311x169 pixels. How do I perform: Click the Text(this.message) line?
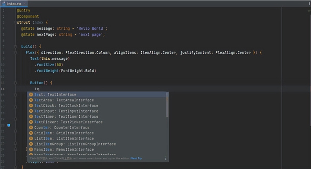(x=50, y=59)
